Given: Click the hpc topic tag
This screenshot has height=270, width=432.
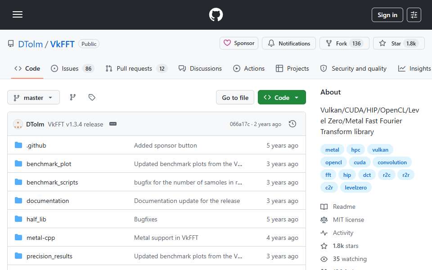Looking at the screenshot, I should 355,149.
